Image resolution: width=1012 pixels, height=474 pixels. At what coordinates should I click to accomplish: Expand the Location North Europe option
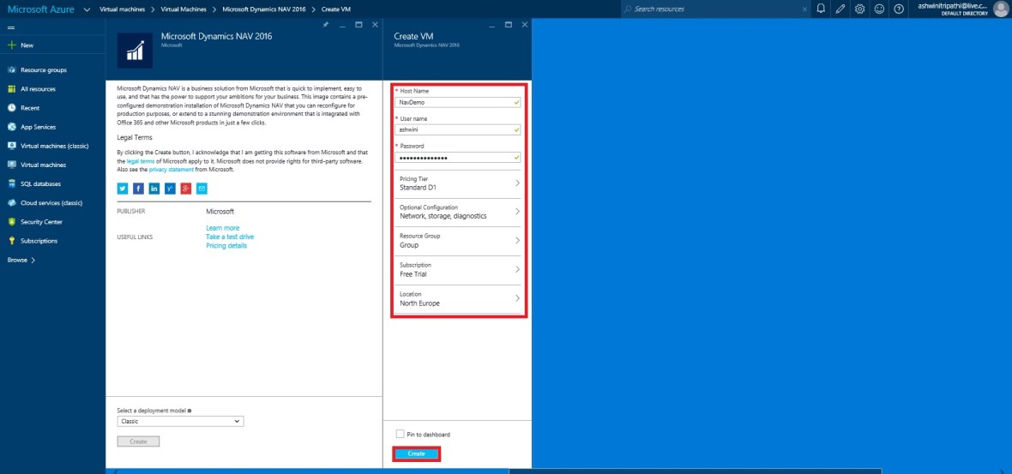tap(459, 298)
